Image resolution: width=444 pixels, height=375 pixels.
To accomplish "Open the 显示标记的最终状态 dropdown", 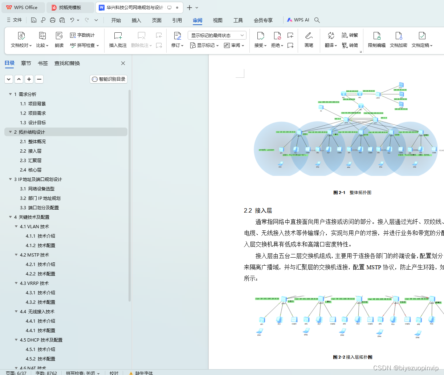I will point(216,35).
